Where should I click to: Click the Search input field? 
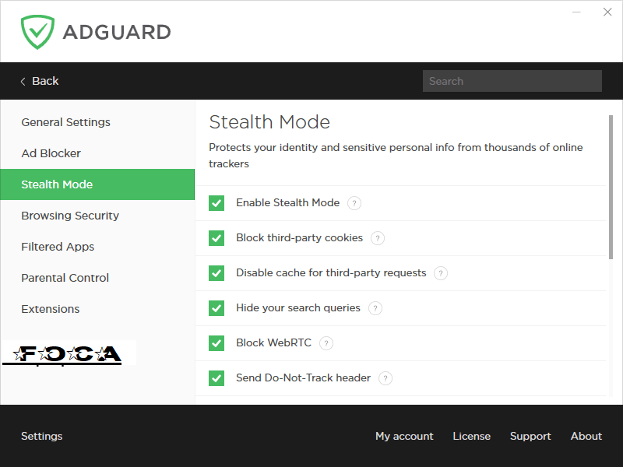(512, 81)
